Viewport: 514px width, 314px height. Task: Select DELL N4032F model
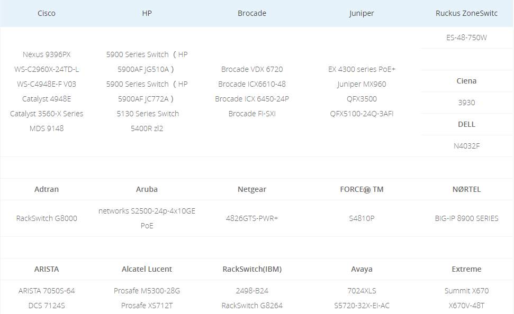click(466, 146)
